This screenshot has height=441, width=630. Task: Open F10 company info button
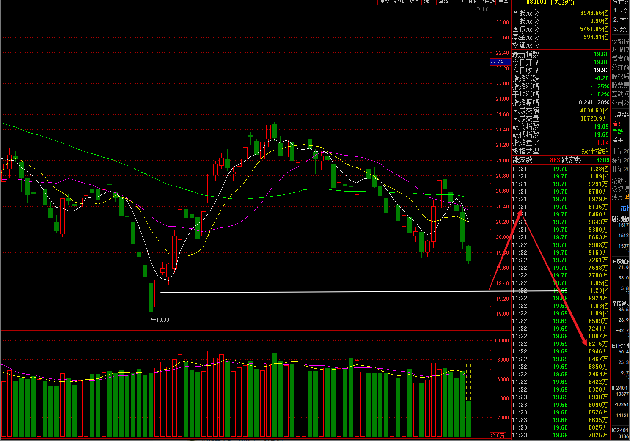click(x=459, y=2)
